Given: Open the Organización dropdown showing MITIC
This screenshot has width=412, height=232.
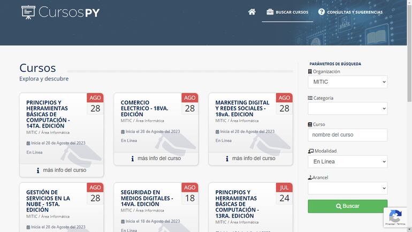Looking at the screenshot, I should 347,82.
